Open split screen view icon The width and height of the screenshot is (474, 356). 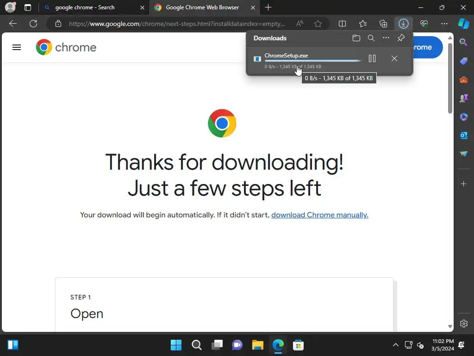pos(342,24)
